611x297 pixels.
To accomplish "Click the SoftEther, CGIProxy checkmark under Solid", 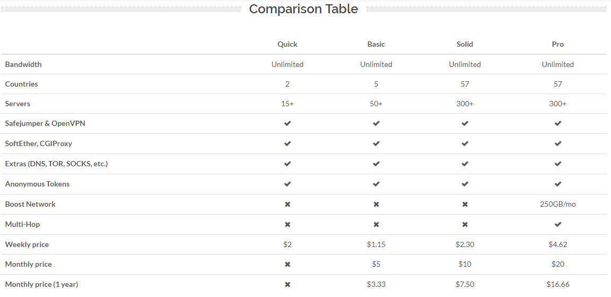I will (464, 143).
